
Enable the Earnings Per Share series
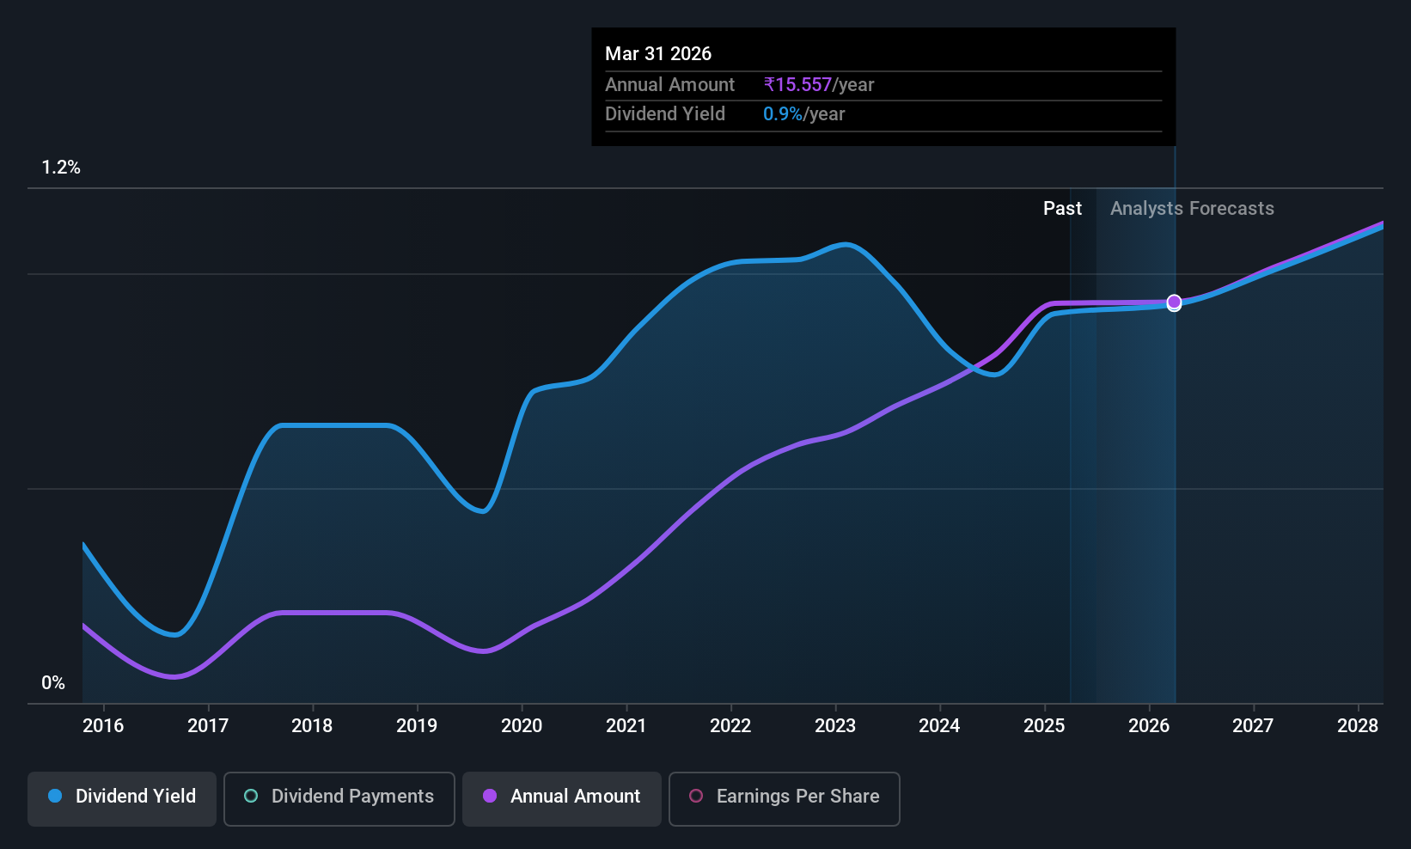point(785,799)
